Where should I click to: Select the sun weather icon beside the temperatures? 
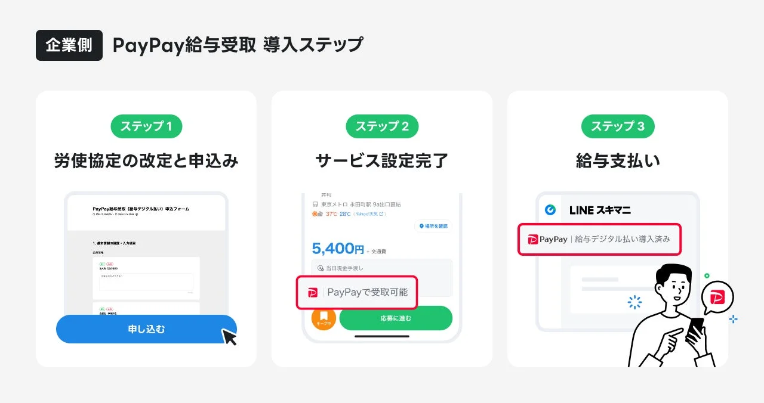314,213
